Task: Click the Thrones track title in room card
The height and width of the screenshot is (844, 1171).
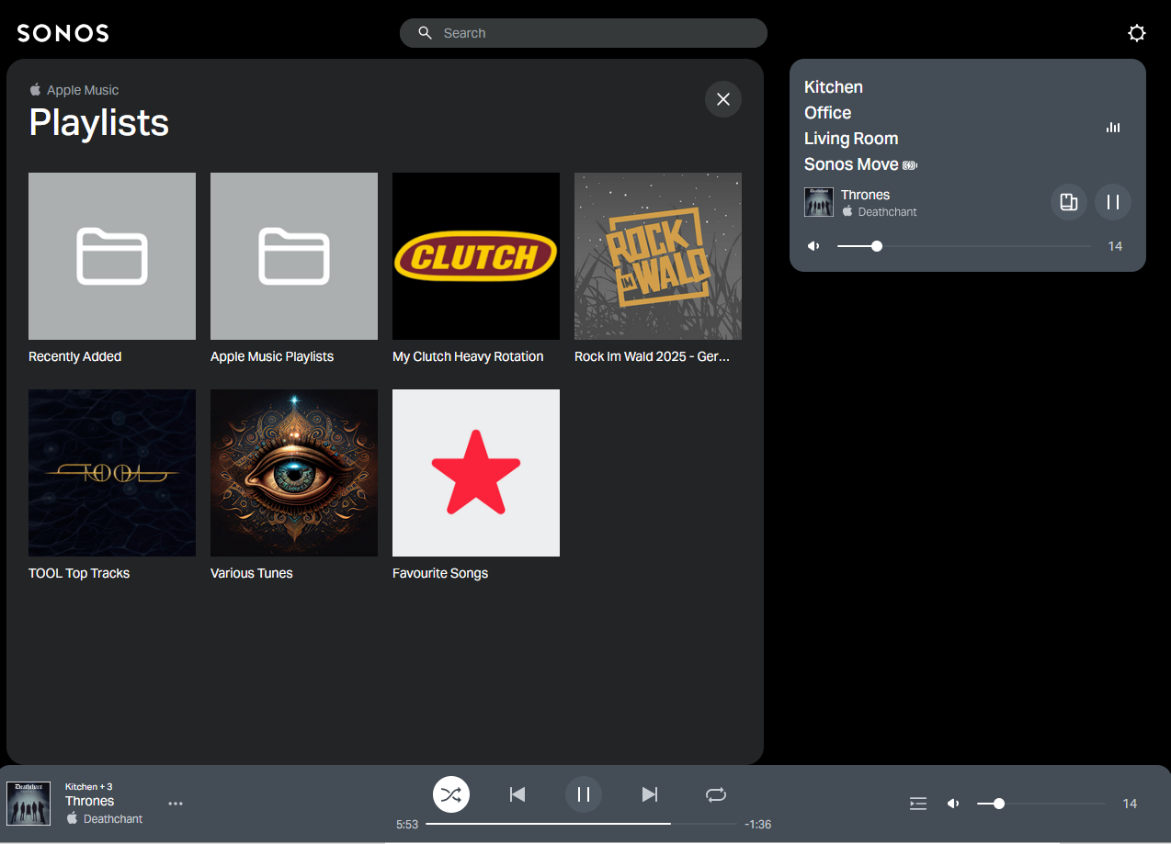Action: pos(866,195)
